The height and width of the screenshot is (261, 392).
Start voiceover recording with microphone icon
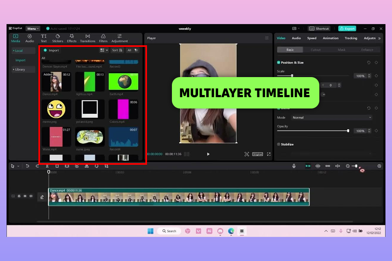point(294,166)
